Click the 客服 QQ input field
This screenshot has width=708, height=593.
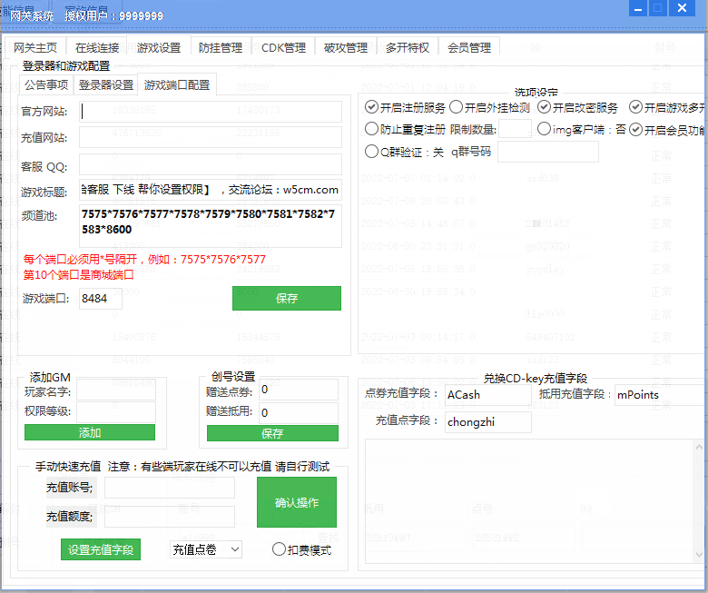point(211,165)
